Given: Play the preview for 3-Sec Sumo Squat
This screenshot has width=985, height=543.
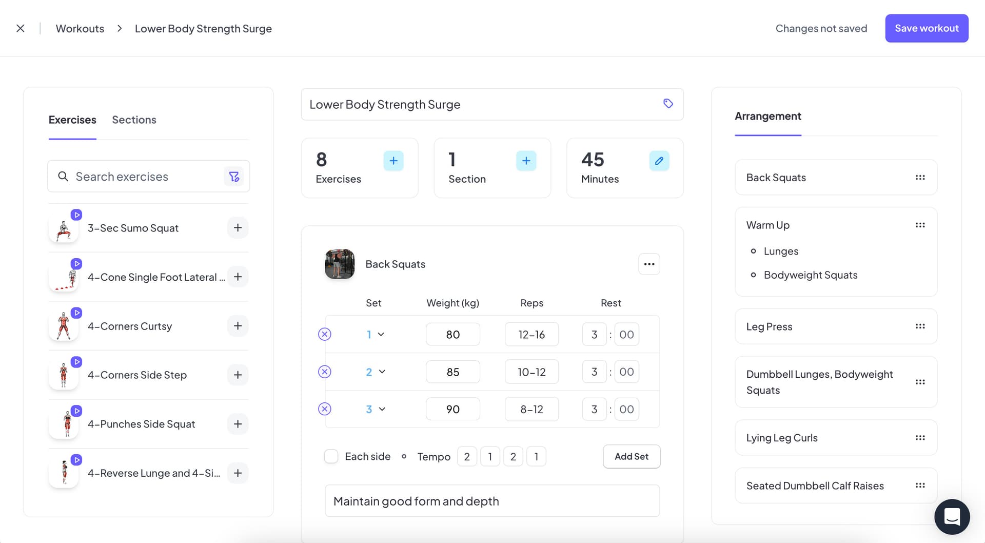Looking at the screenshot, I should click(x=77, y=215).
